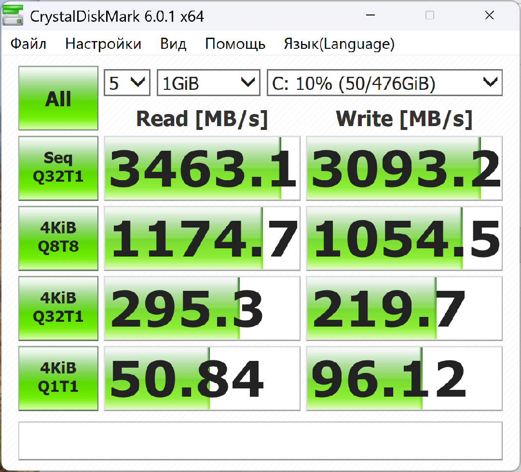The height and width of the screenshot is (472, 521).
Task: Open the Файл menu
Action: pos(28,44)
